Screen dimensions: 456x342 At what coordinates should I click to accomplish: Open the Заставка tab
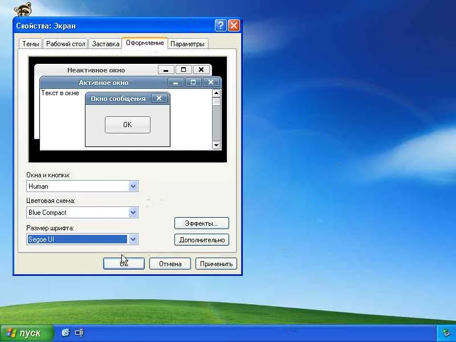(105, 44)
